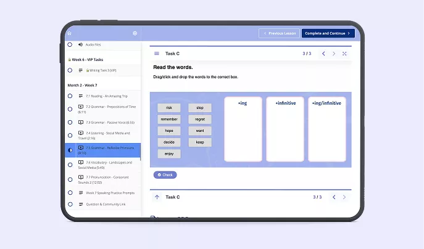Open settings via the gear icon
Screen dimensions: 424x249
coord(135,33)
